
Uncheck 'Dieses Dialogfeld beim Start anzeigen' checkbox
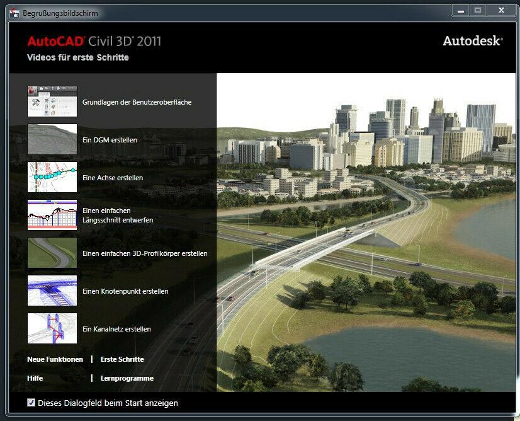click(31, 403)
